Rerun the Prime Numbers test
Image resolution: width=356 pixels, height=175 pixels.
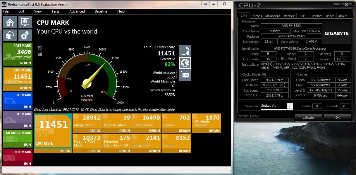pyautogui.click(x=125, y=131)
